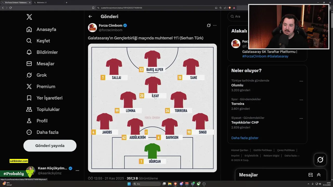This screenshot has width=333, height=187.
Task: Open the Reklam bilgisi footer link
Action: 271,156
